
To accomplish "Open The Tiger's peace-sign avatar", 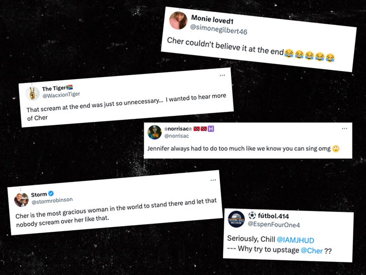I will [33, 93].
